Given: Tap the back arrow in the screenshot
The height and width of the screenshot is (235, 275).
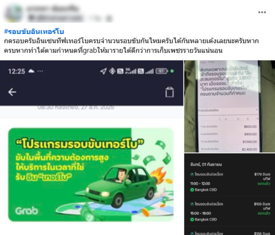Looking at the screenshot, I should pyautogui.click(x=12, y=92).
